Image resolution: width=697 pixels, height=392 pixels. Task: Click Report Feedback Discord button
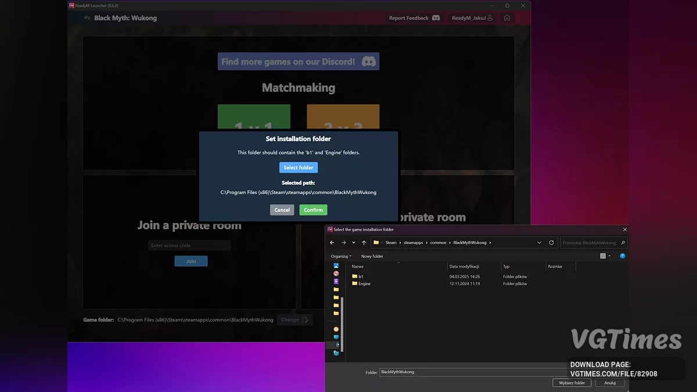pos(414,18)
